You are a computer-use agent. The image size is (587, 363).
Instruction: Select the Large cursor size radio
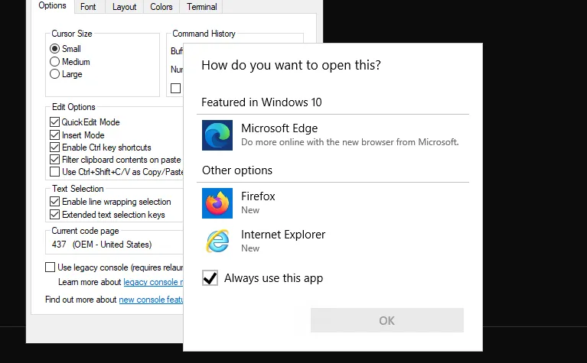[x=54, y=73]
